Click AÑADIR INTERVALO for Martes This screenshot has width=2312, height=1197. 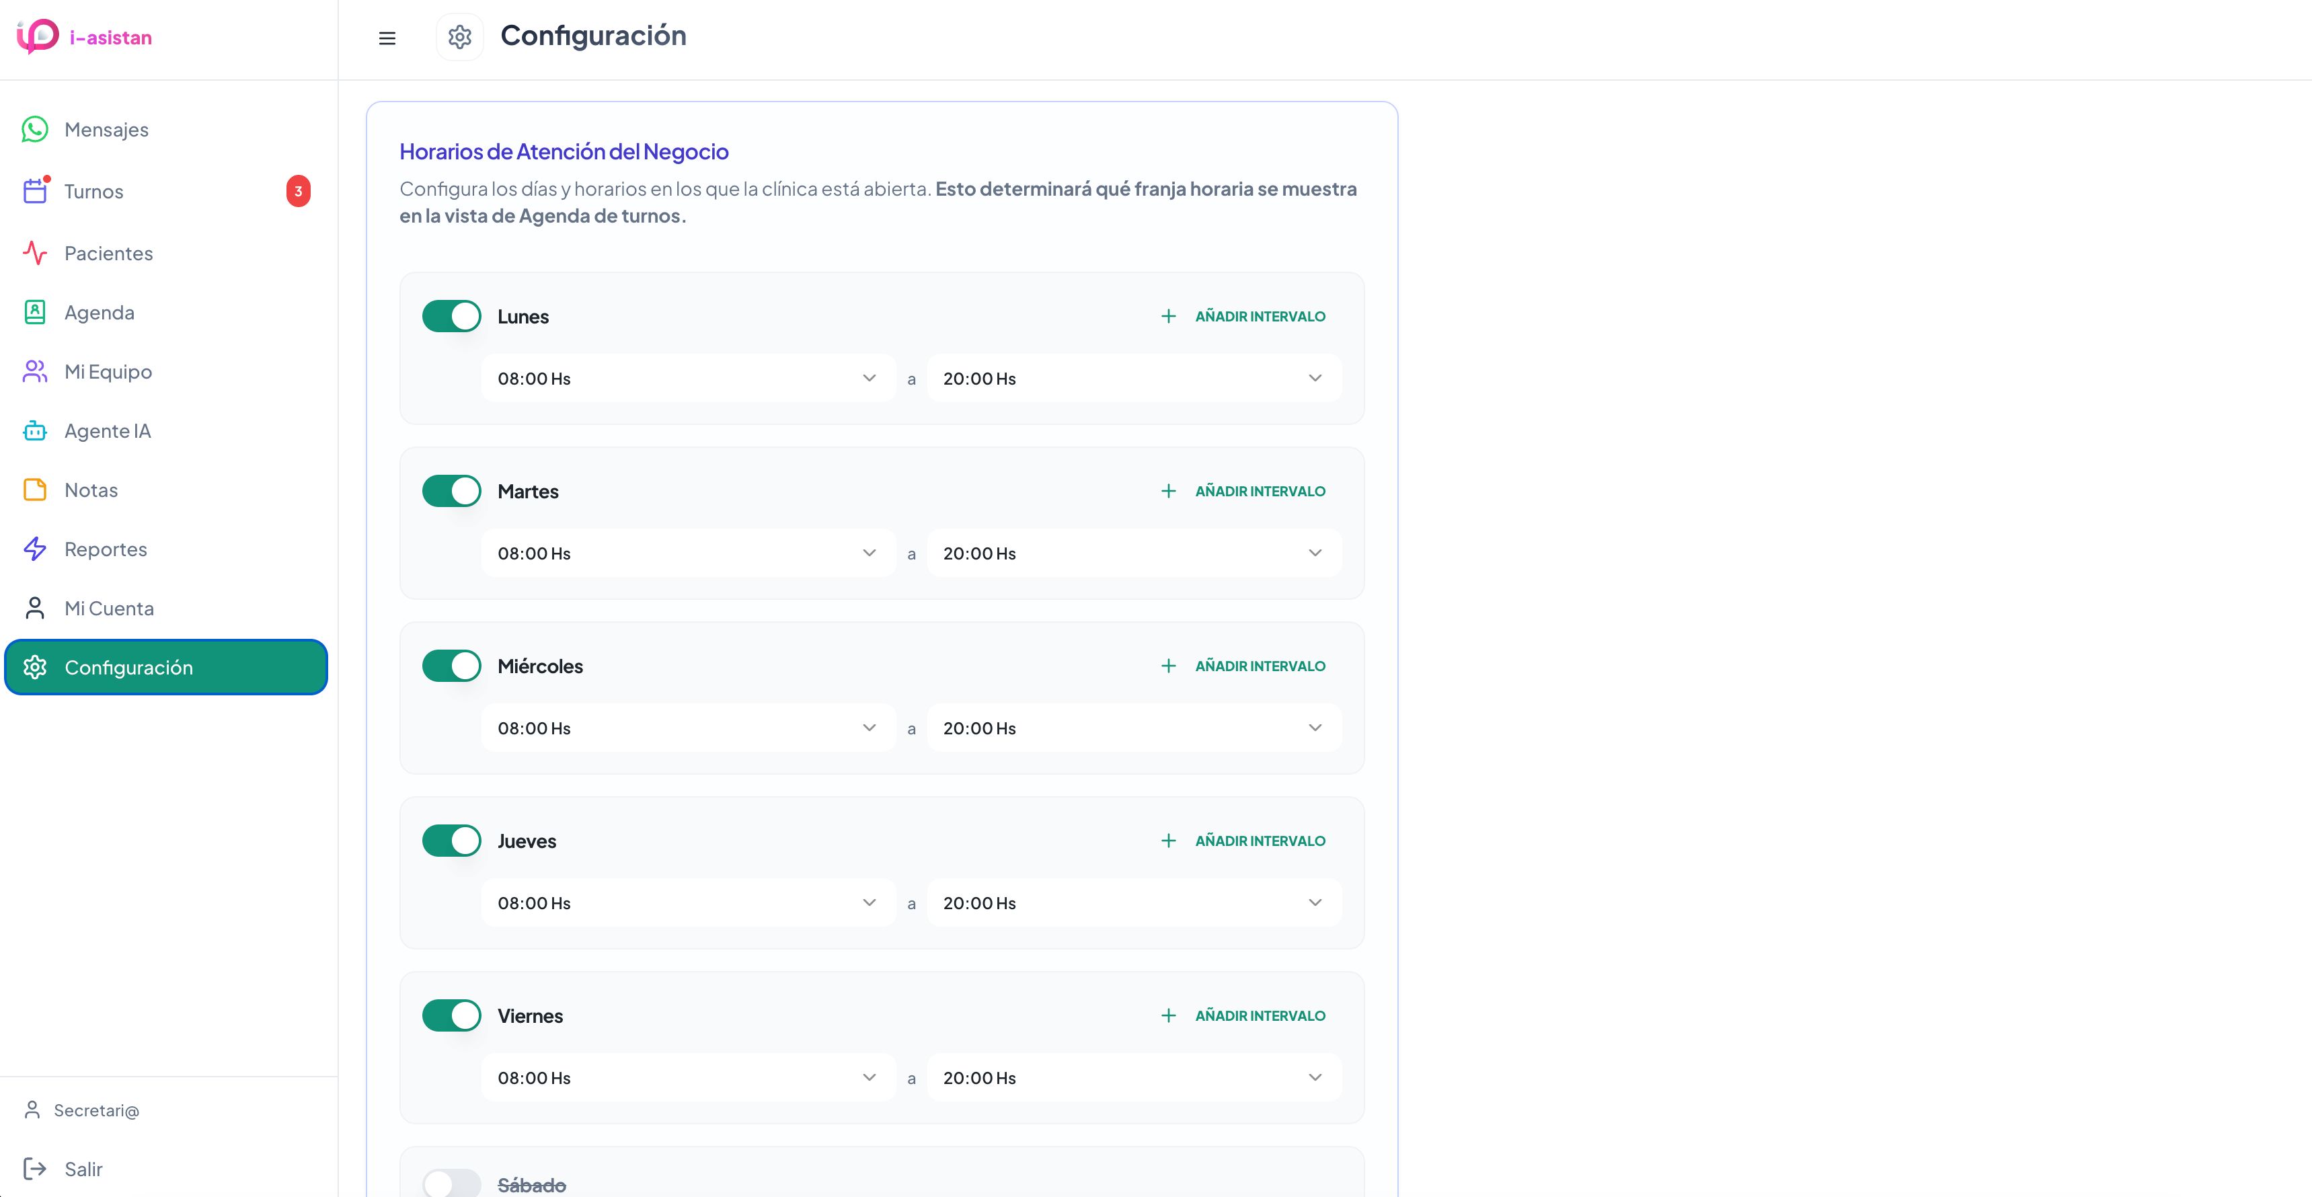(x=1259, y=491)
